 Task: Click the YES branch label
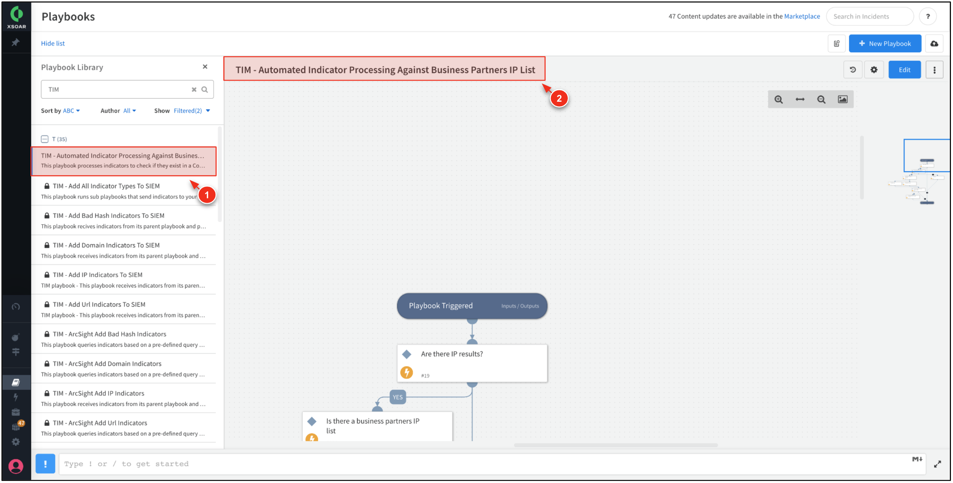[x=398, y=397]
